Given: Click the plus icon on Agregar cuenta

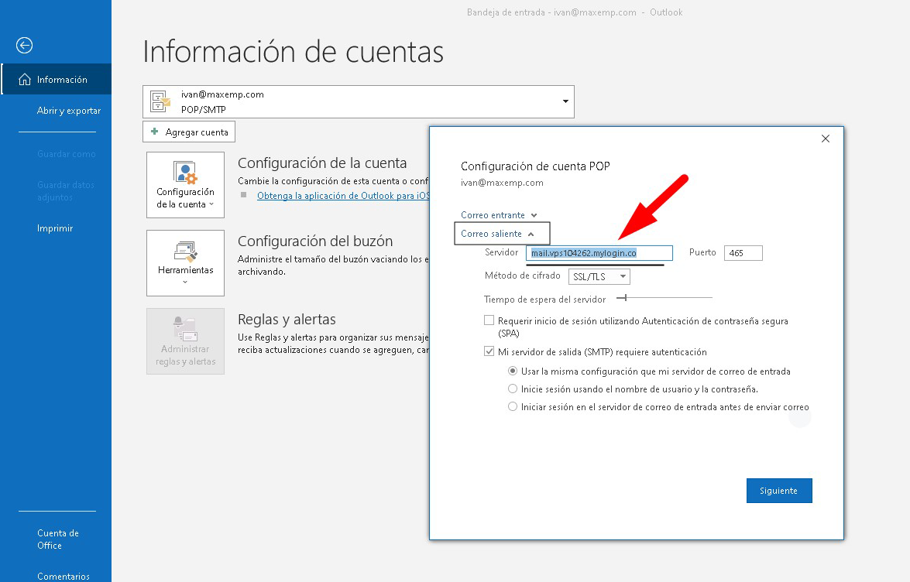Looking at the screenshot, I should tap(155, 132).
